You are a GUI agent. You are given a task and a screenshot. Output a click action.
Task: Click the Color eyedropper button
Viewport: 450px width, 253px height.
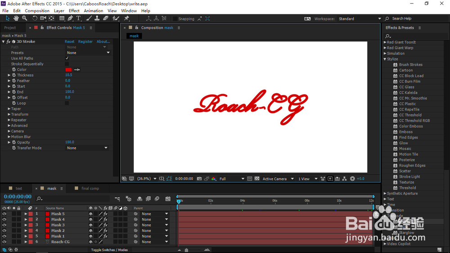77,69
